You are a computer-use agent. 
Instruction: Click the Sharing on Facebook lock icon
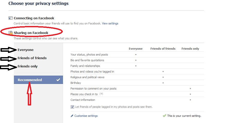[11, 33]
